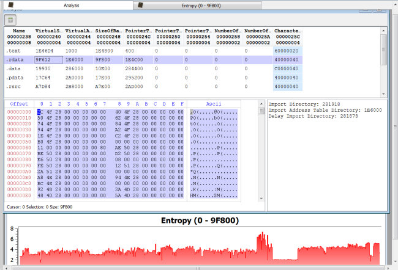Image resolution: width=398 pixels, height=270 pixels.
Task: Click the .rdata virtual address 1E6000
Action: [x=74, y=60]
